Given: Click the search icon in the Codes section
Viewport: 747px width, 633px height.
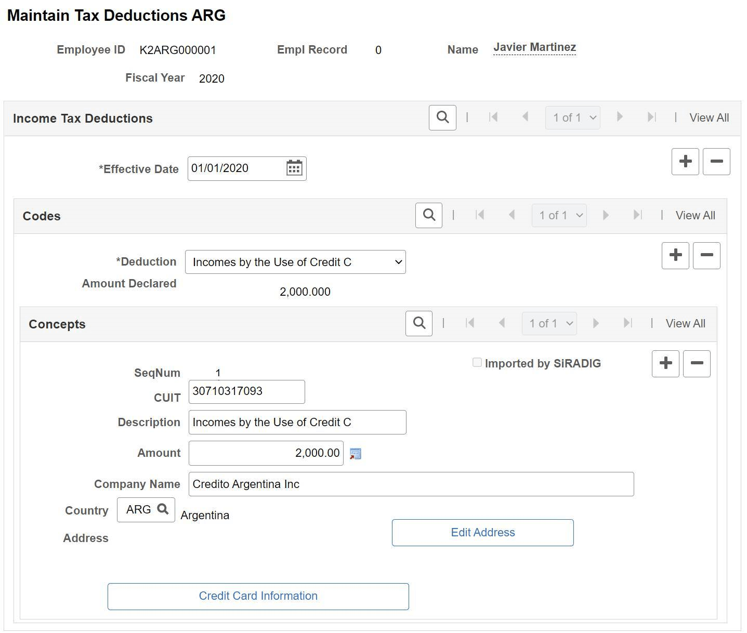Looking at the screenshot, I should [428, 215].
